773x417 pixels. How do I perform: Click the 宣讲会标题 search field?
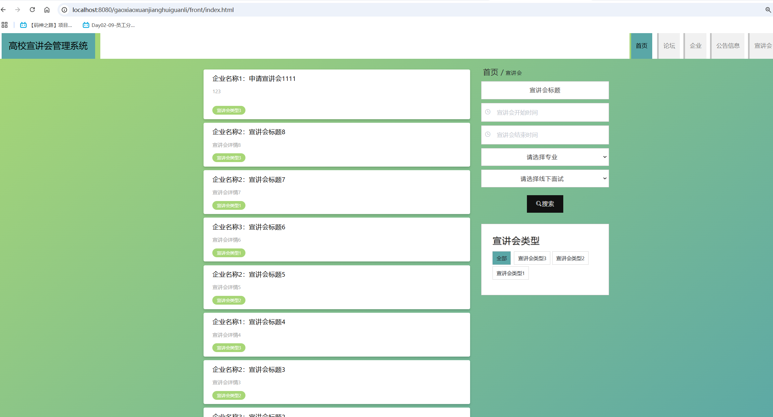coord(545,90)
